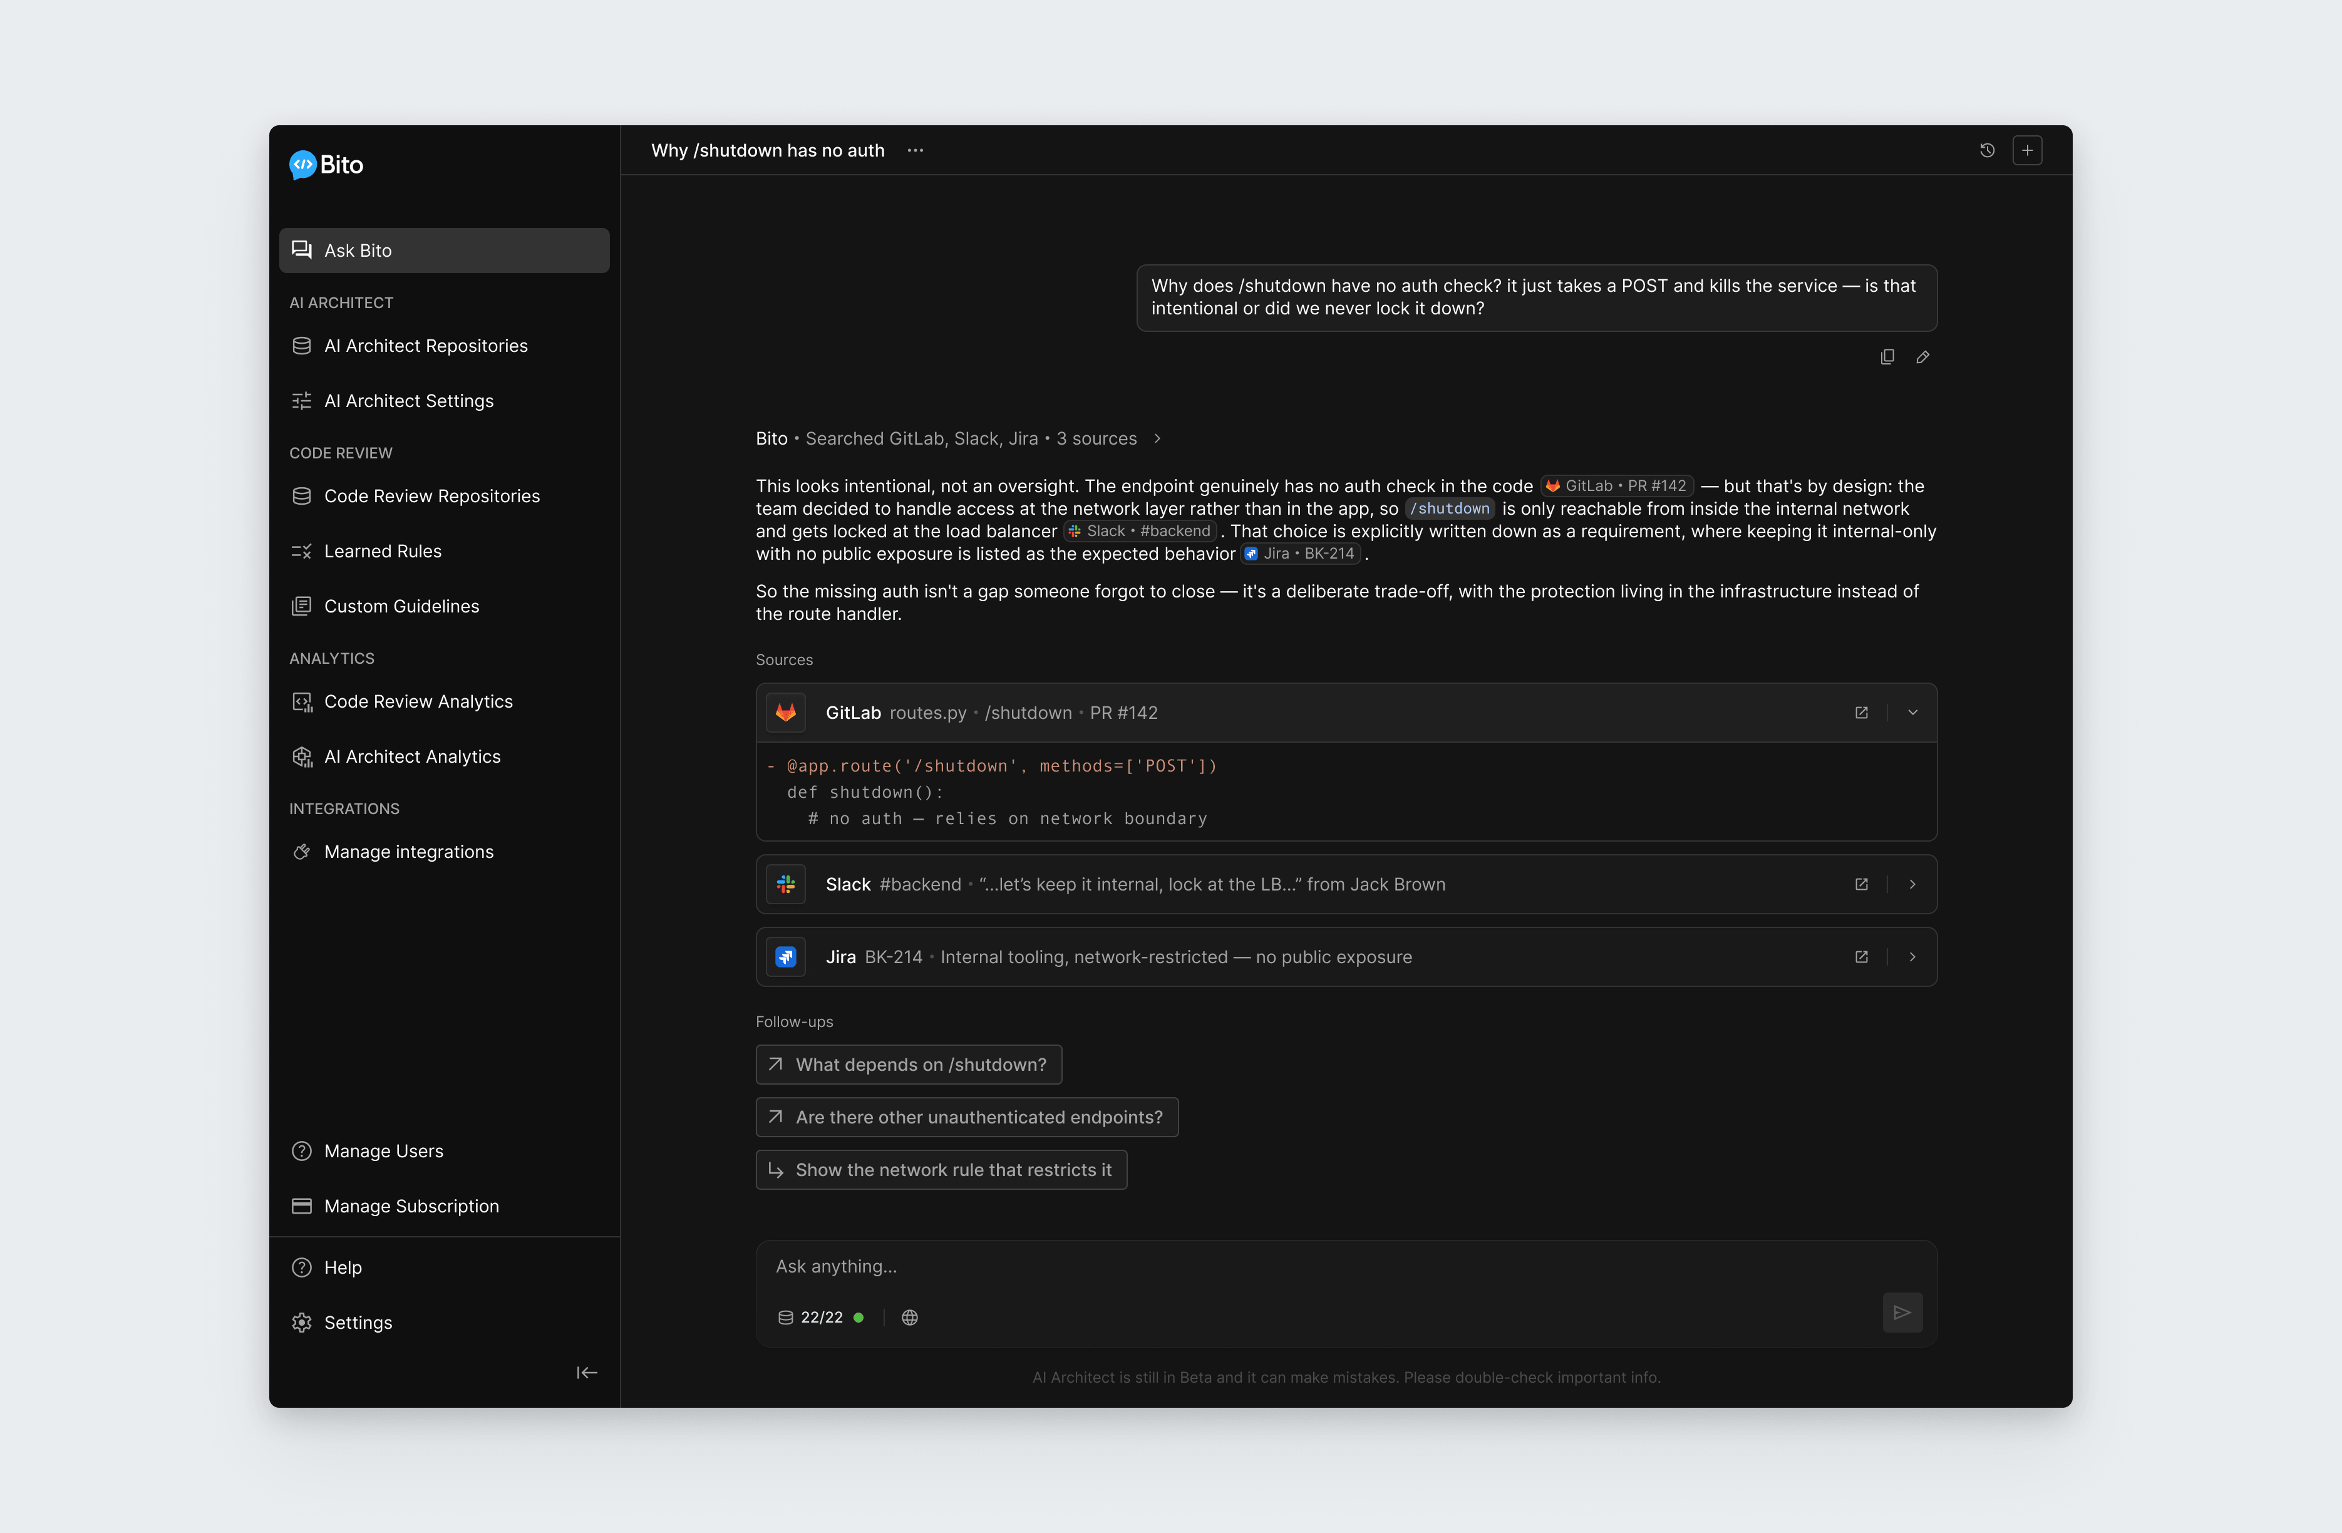
Task: Collapse the GitLab source card chevron
Action: point(1912,713)
